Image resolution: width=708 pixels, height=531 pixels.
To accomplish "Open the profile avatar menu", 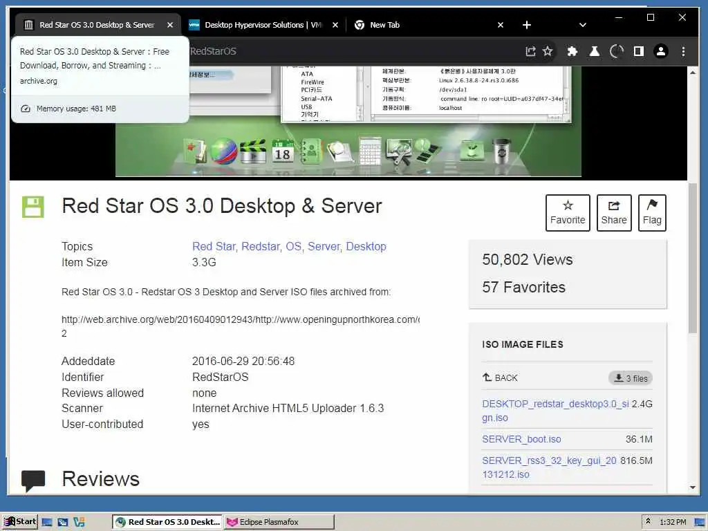I will pos(660,51).
